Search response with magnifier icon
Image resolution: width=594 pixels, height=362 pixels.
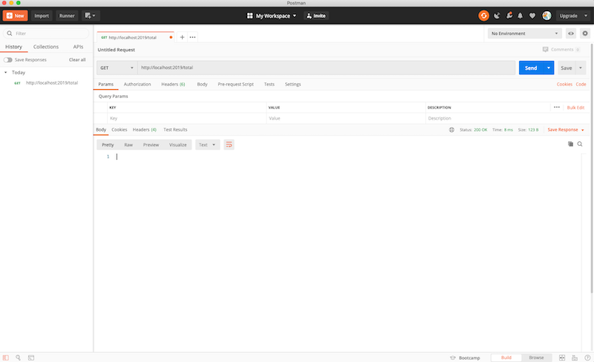(x=580, y=144)
